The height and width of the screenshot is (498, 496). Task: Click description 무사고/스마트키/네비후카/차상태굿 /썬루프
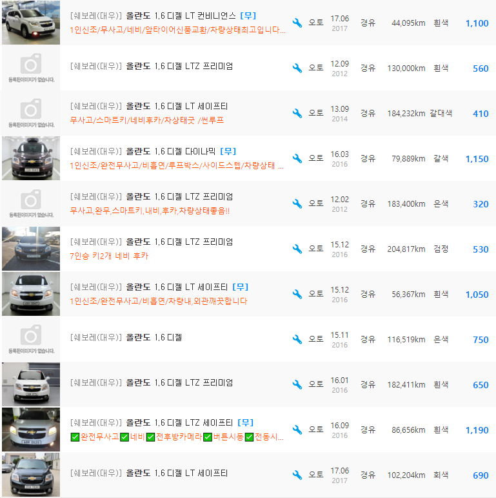tap(147, 120)
